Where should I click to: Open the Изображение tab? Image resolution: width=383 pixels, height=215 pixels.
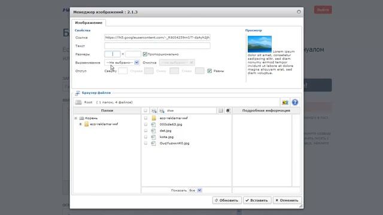89,23
